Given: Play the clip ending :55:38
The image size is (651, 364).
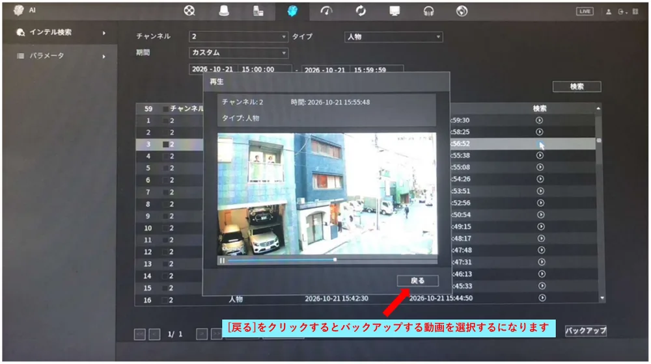Looking at the screenshot, I should coord(540,155).
